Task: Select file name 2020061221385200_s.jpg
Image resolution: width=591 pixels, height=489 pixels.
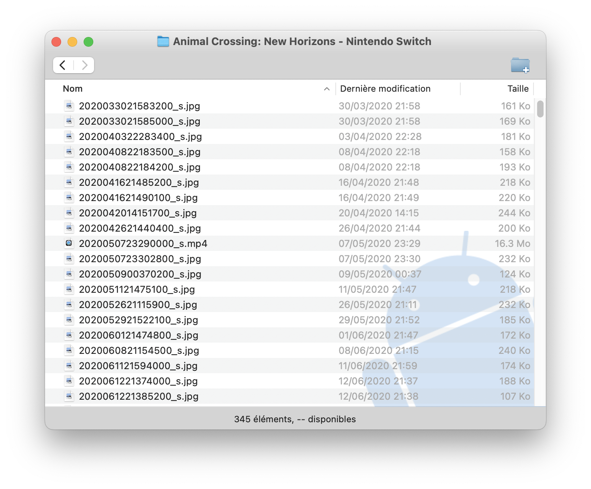Action: point(139,397)
